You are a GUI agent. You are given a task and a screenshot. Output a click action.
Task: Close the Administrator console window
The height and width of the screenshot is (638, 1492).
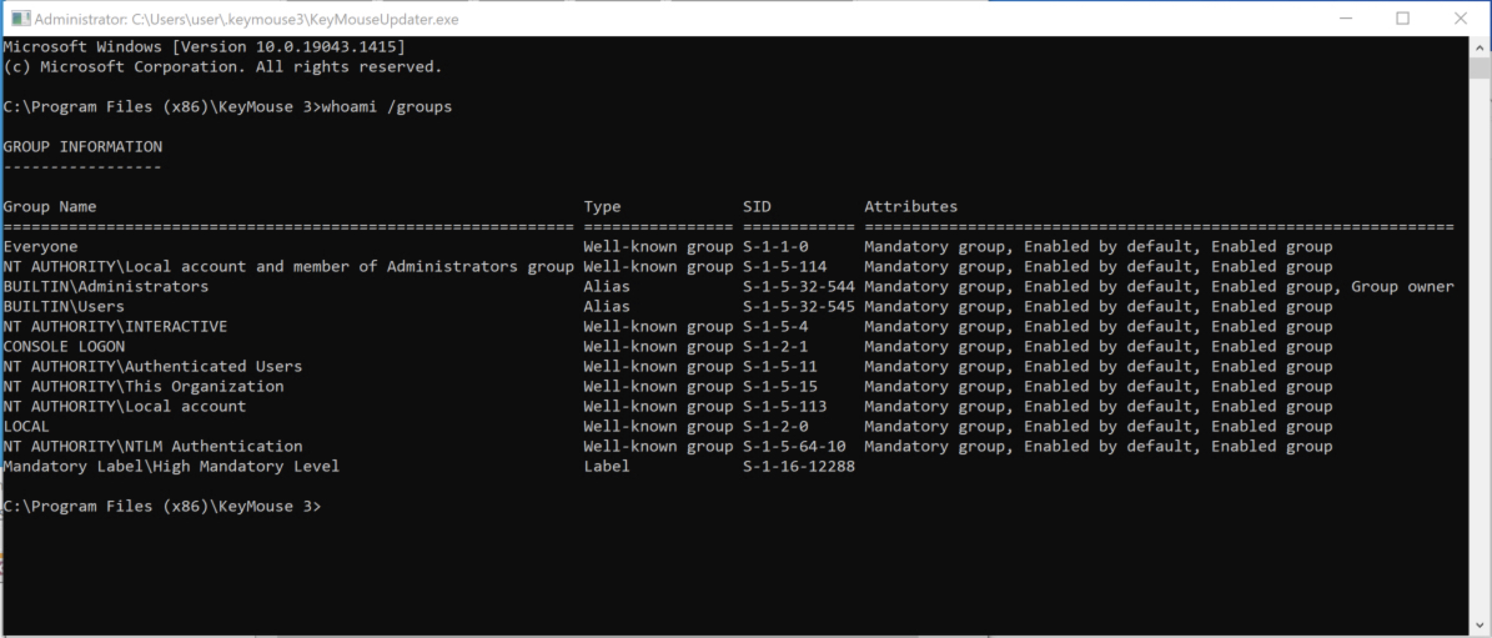1460,19
